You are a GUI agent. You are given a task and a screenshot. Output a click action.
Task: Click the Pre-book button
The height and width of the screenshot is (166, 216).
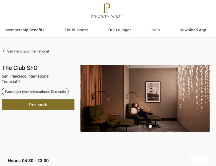38,105
